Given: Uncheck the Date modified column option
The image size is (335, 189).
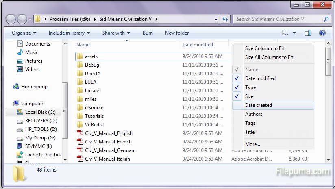Looking at the screenshot, I should click(260, 78).
